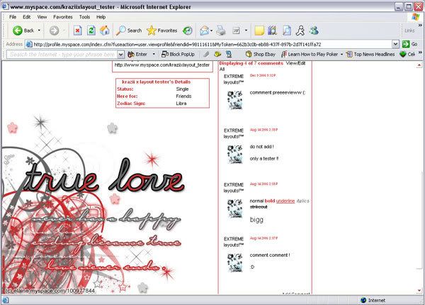Expand the Edit button dropdown arrow
Viewport: 425px width, 305px height.
(246, 30)
